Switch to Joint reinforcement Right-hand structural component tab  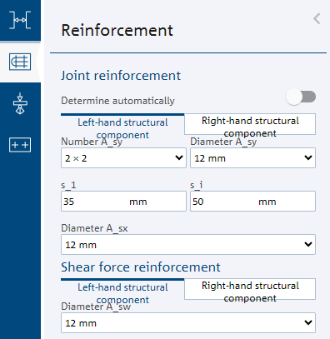[x=250, y=124]
